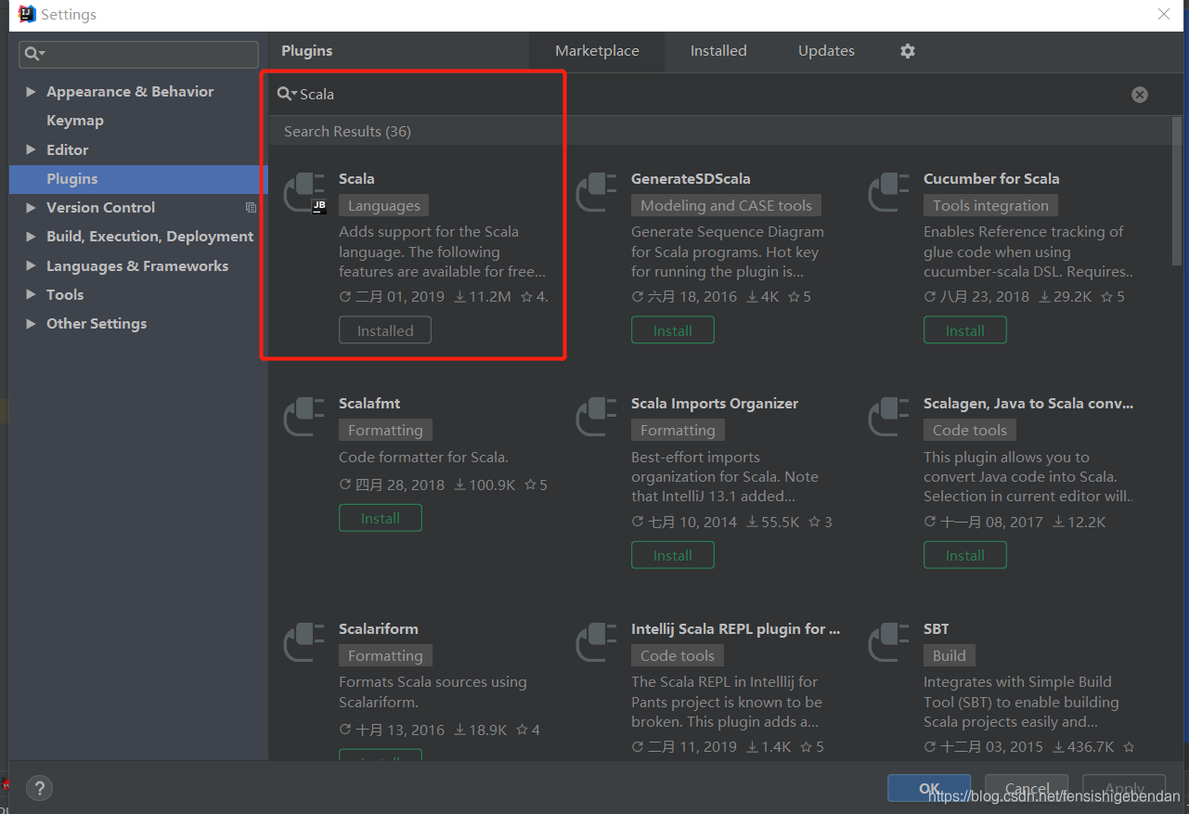Screen dimensions: 1189x814
Task: Click the Languages tag on Scala plugin
Action: coord(384,206)
